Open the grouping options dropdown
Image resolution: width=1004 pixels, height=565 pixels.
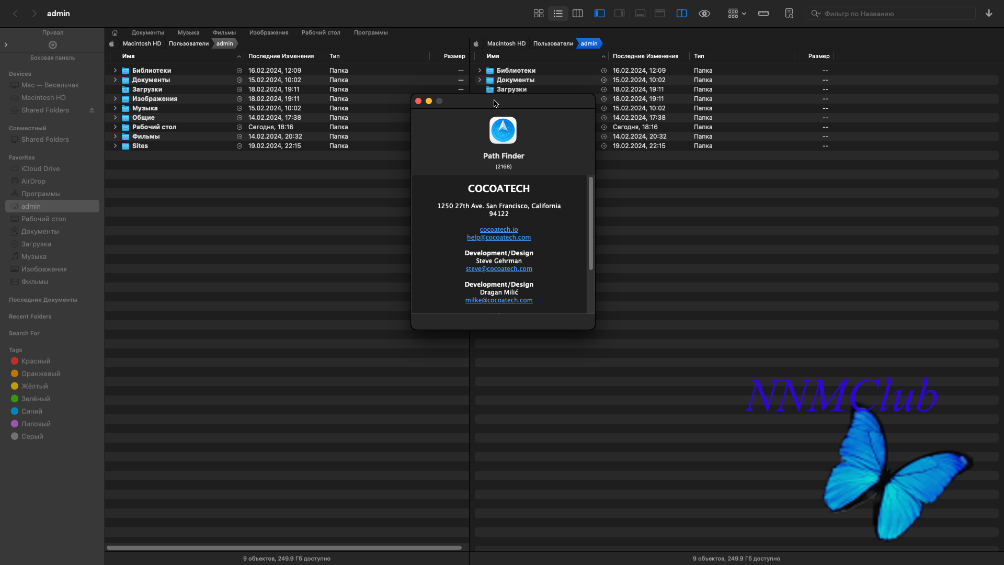pos(736,14)
